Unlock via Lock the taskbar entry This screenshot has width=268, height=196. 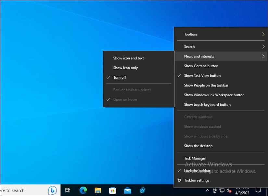221,171
